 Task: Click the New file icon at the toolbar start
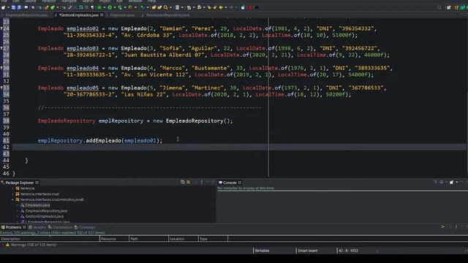(x=3, y=7)
